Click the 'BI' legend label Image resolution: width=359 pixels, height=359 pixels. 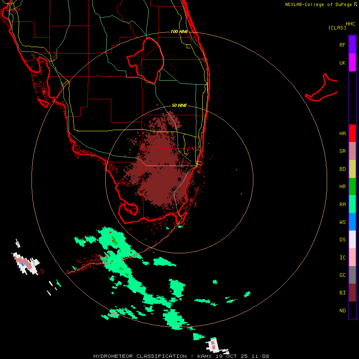pos(342,293)
